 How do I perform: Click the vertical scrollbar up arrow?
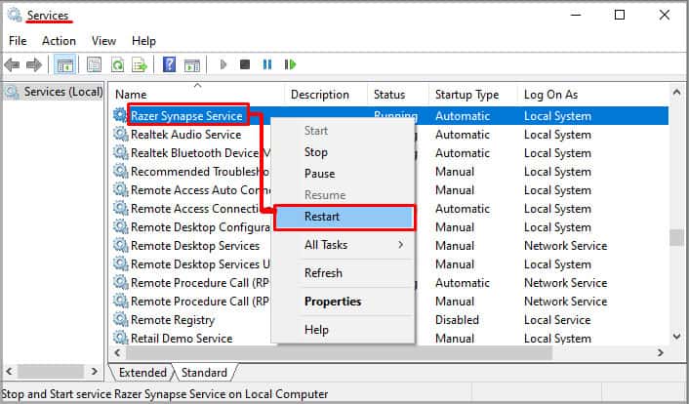(x=676, y=93)
